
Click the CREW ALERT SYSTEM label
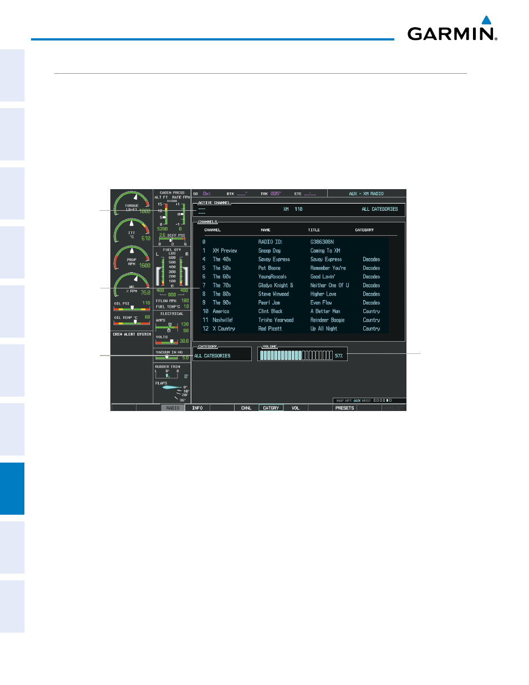point(132,334)
